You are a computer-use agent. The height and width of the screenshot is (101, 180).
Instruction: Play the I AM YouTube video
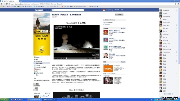tap(55, 58)
